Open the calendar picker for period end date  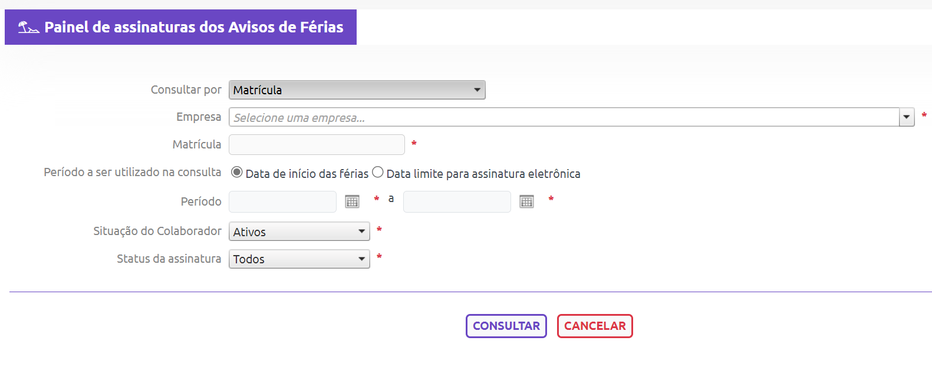point(526,201)
